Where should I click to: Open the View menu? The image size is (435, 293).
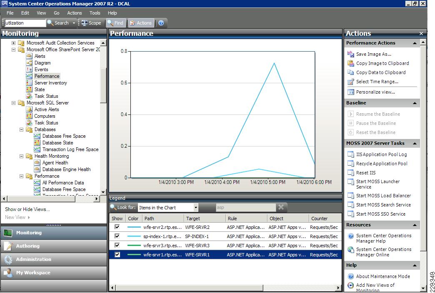[41, 13]
